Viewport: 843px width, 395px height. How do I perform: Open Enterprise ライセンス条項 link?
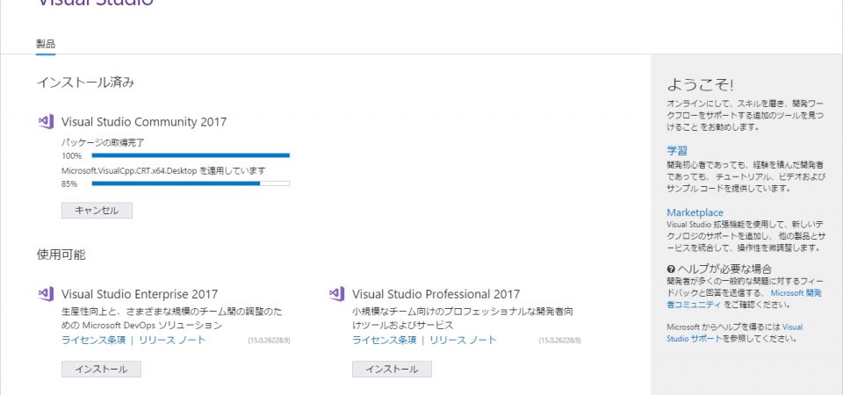pyautogui.click(x=94, y=341)
